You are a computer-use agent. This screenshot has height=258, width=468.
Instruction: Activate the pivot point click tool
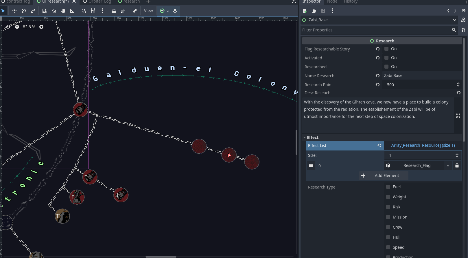point(54,11)
